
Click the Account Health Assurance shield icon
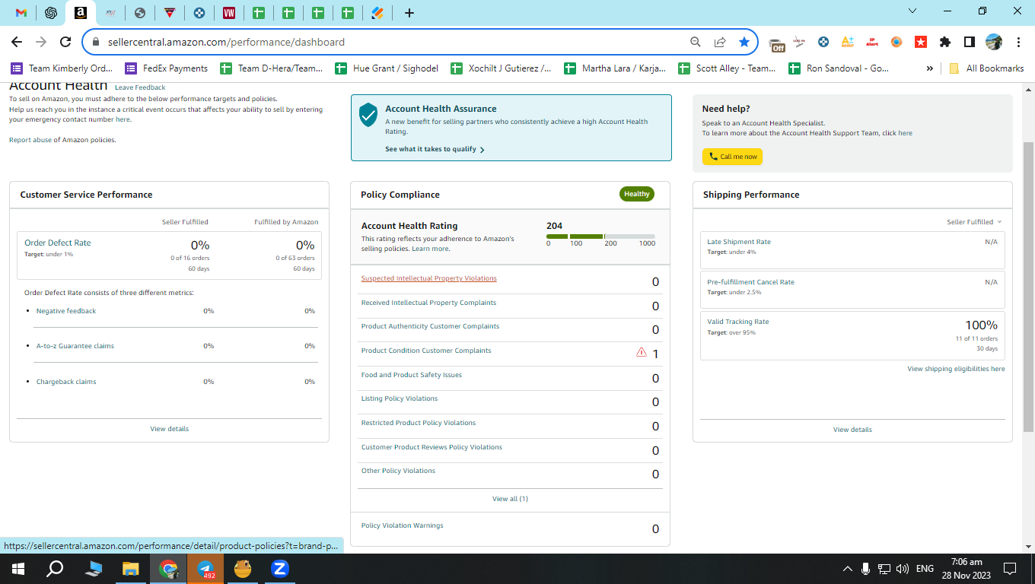(x=368, y=114)
